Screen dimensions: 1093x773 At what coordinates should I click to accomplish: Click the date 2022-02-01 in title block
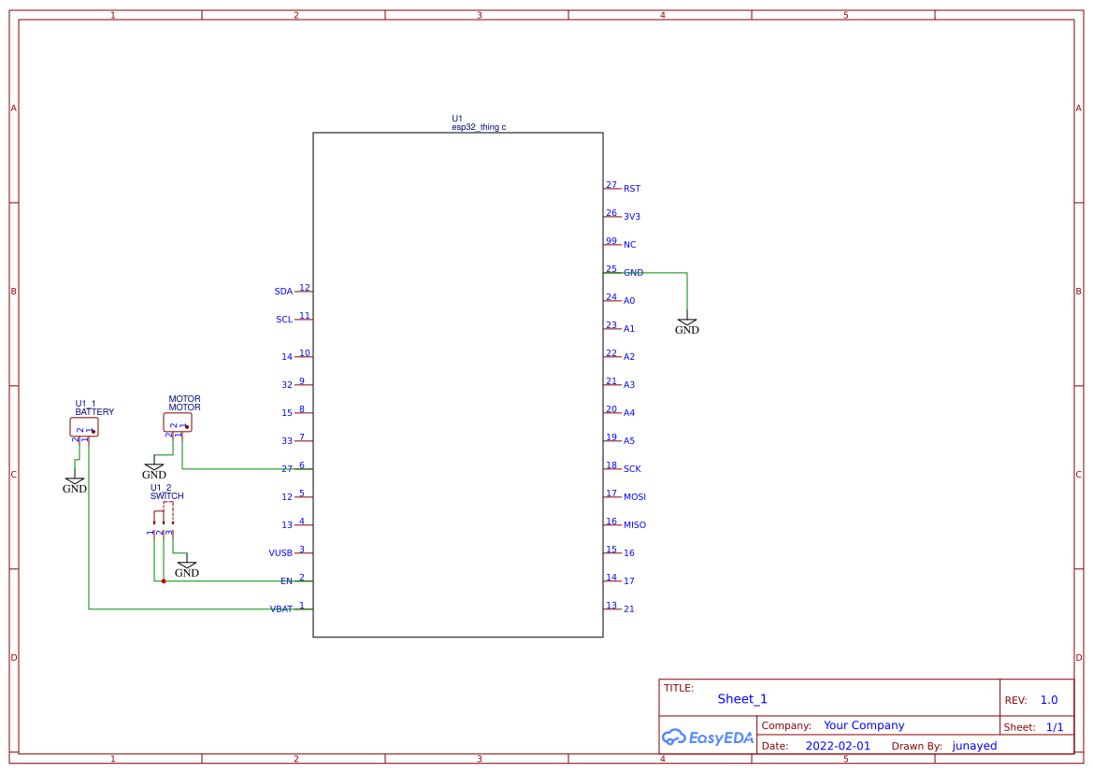(837, 746)
